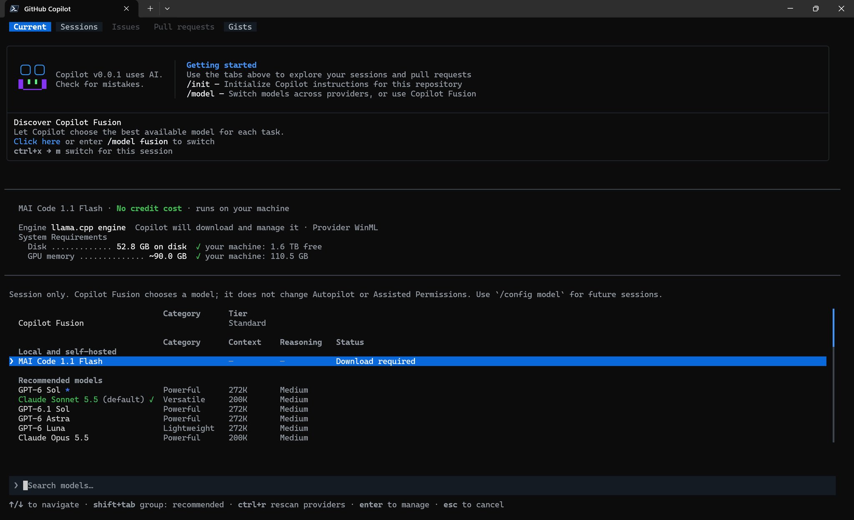Click the 'Local and self-hosted' group heading

point(68,352)
